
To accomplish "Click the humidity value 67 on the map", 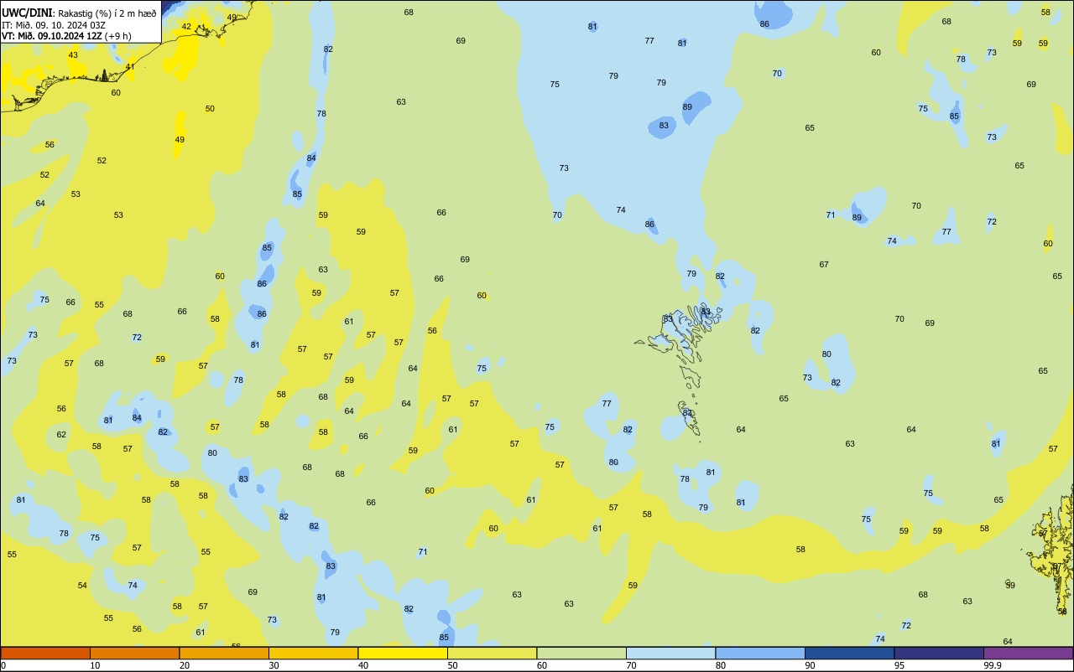I will point(824,265).
